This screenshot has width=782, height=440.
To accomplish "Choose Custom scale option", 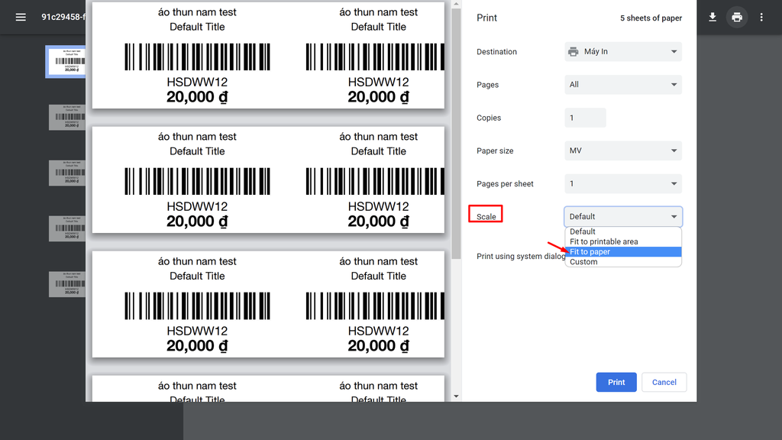I will (623, 262).
